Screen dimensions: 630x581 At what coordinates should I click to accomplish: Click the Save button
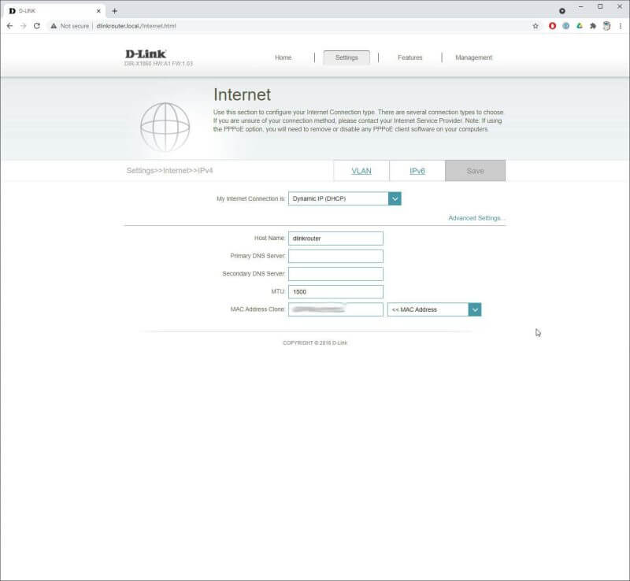coord(476,171)
